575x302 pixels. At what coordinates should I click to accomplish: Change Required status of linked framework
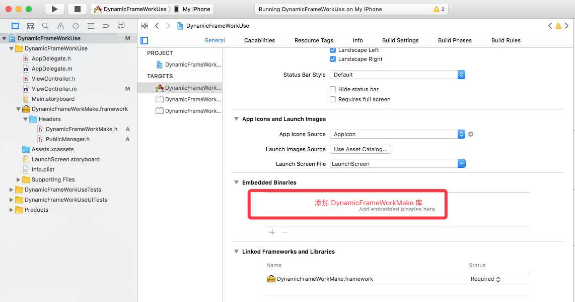click(485, 279)
